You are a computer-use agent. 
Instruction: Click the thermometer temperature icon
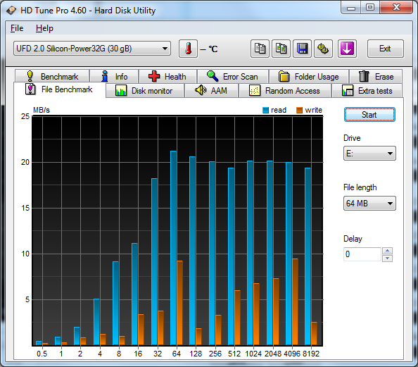(x=188, y=49)
